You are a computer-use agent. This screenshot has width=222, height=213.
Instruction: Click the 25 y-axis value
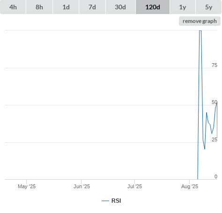click(215, 140)
